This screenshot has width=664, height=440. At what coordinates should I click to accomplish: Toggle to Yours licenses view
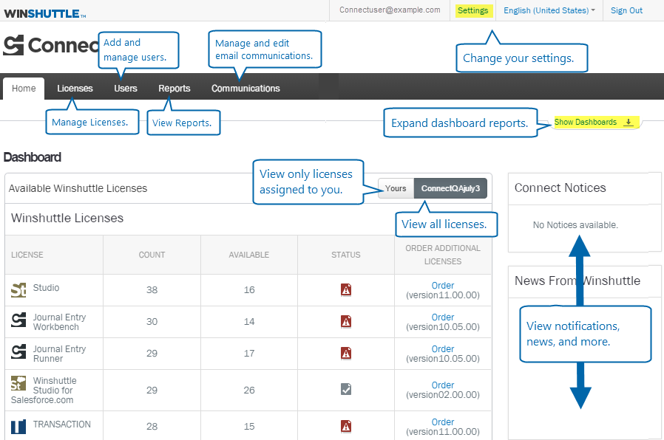[396, 188]
